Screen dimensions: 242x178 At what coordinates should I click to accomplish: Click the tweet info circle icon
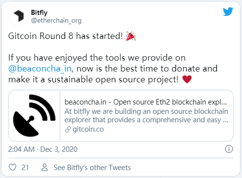[229, 149]
